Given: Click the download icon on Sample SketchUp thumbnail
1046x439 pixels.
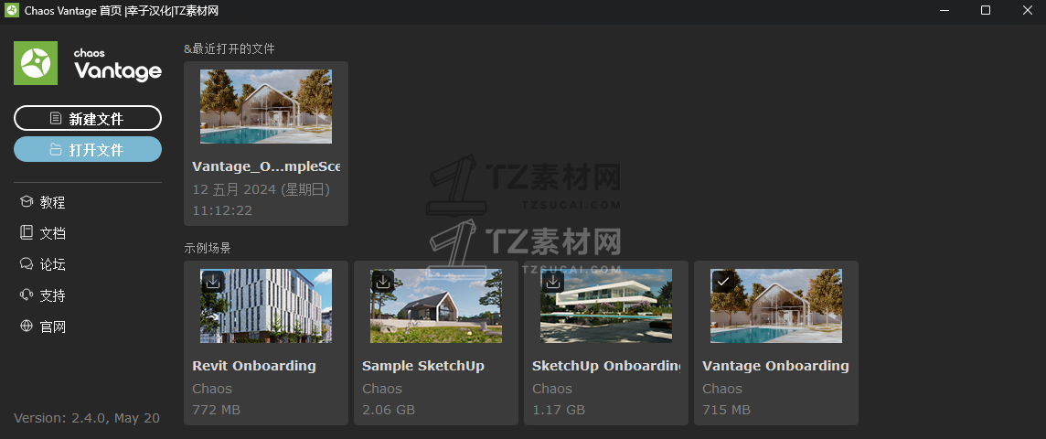Looking at the screenshot, I should pos(383,282).
